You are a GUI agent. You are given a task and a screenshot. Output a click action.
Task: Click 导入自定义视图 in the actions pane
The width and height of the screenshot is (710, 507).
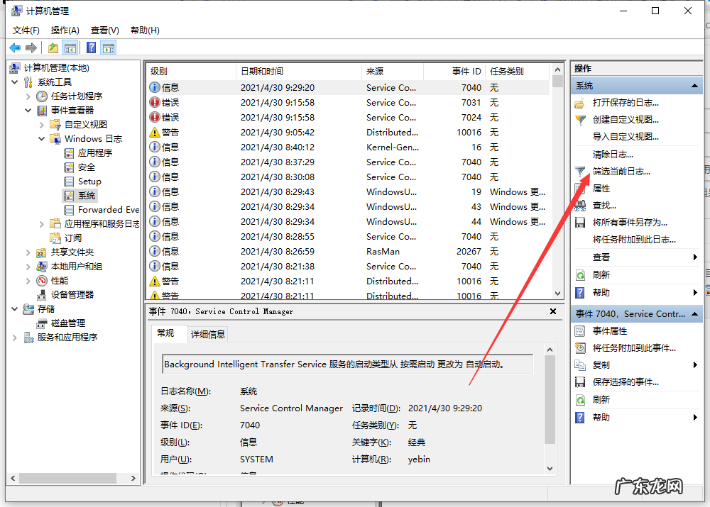click(625, 137)
